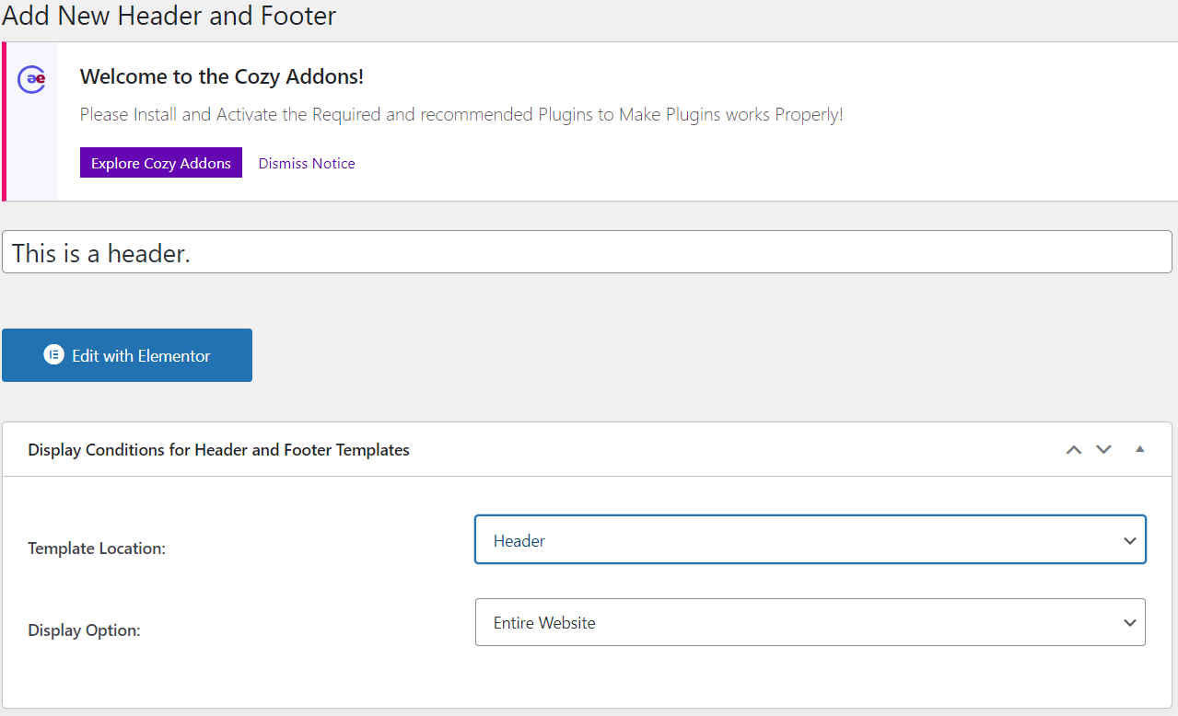Image resolution: width=1178 pixels, height=716 pixels.
Task: Click the "Display Option:" label
Action: [x=84, y=631]
